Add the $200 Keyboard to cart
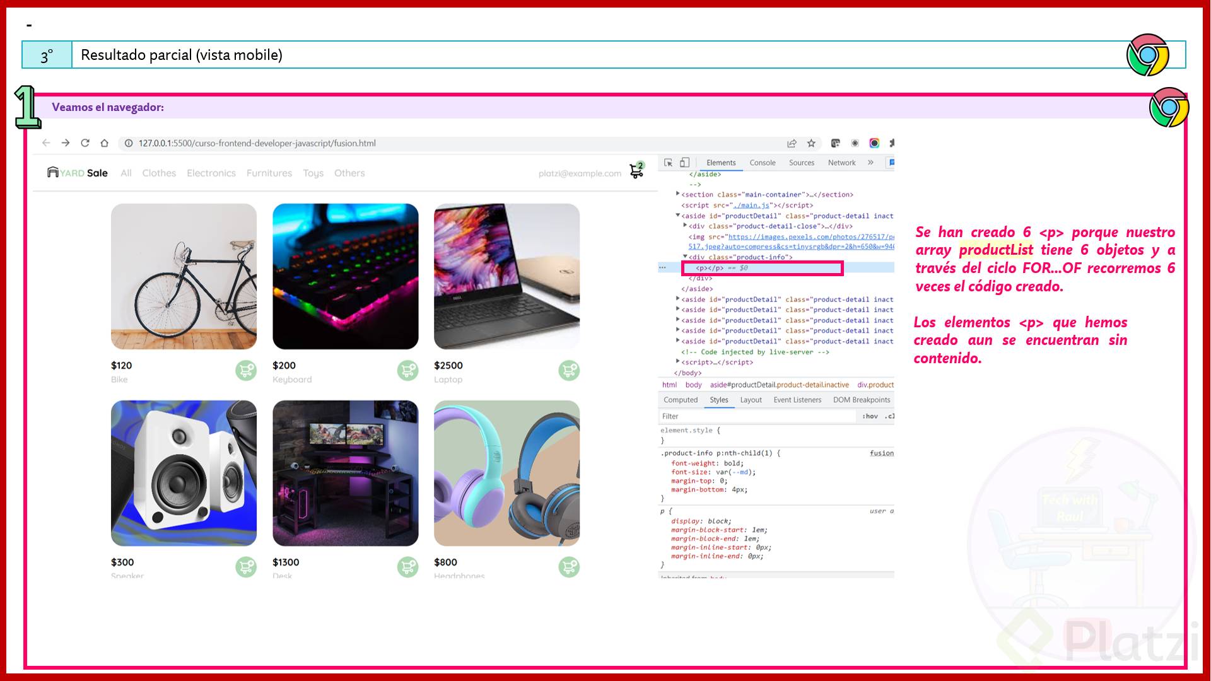The image size is (1211, 681). [407, 370]
